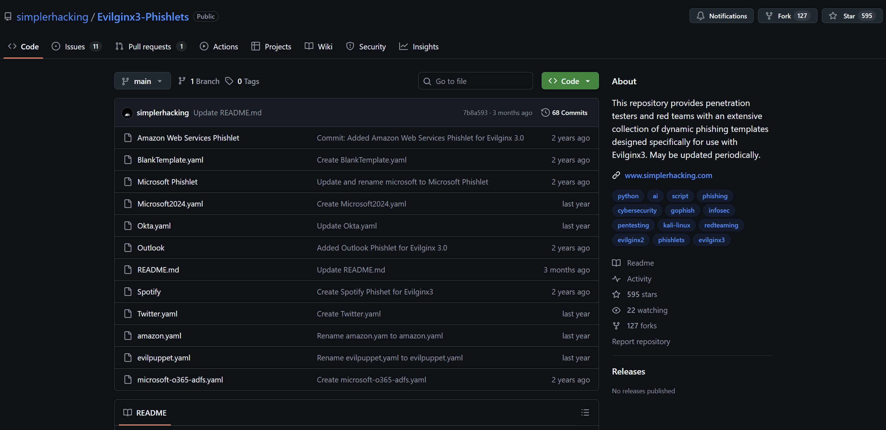The width and height of the screenshot is (886, 430).
Task: Open Evilginx3-Phishlets repository title link
Action: point(143,17)
